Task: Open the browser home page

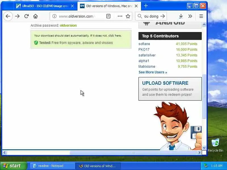Action: [x=35, y=16]
